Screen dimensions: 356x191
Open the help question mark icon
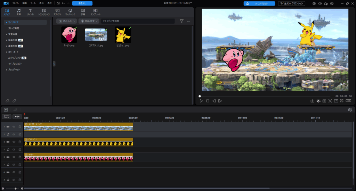point(320,3)
